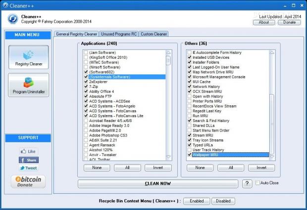Click the Applications list scrollbar thumb
Viewport: 307px width, 210px height.
pyautogui.click(x=168, y=60)
